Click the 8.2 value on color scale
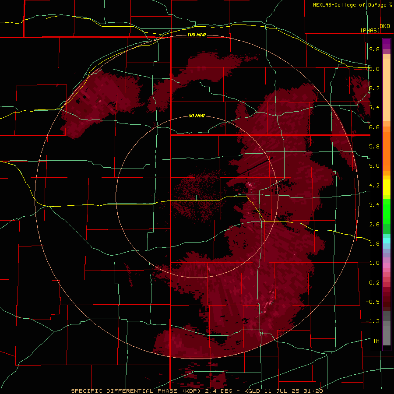This screenshot has height=394, width=394. click(374, 88)
